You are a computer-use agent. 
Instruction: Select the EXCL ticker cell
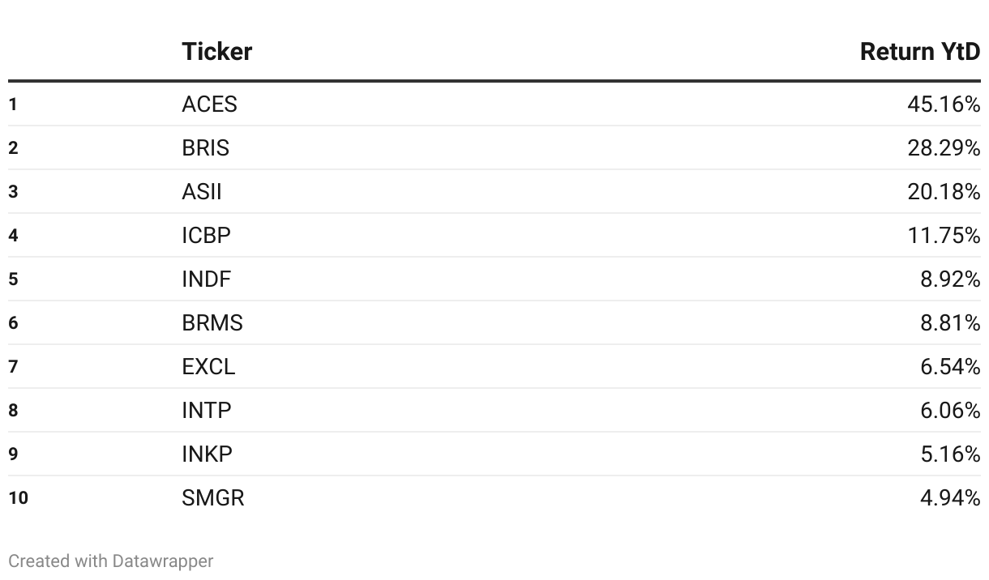pyautogui.click(x=208, y=367)
